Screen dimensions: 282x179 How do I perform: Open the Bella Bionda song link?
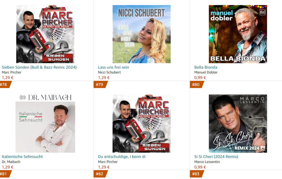coord(206,67)
